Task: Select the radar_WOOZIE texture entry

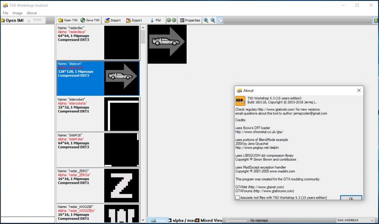Action: click(98, 213)
